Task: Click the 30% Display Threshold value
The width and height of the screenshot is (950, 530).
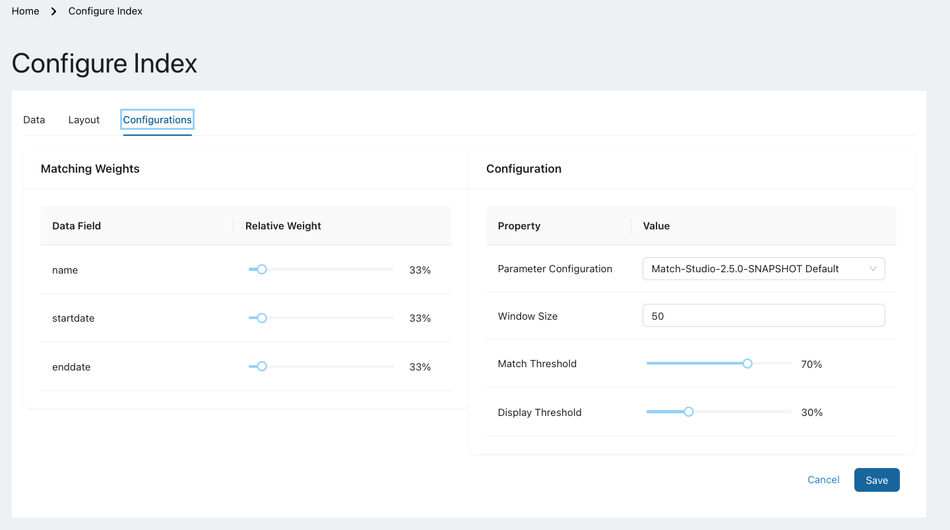Action: 811,412
